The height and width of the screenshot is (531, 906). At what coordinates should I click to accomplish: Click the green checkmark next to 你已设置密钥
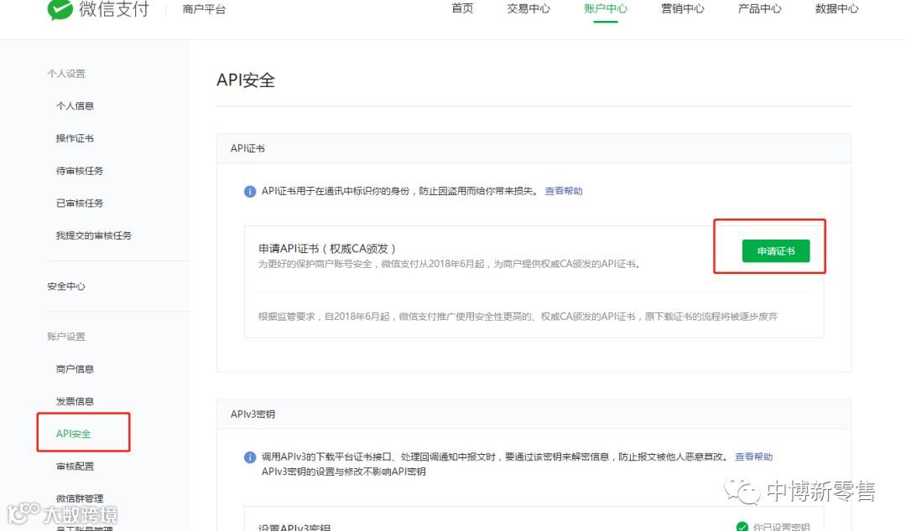[742, 526]
